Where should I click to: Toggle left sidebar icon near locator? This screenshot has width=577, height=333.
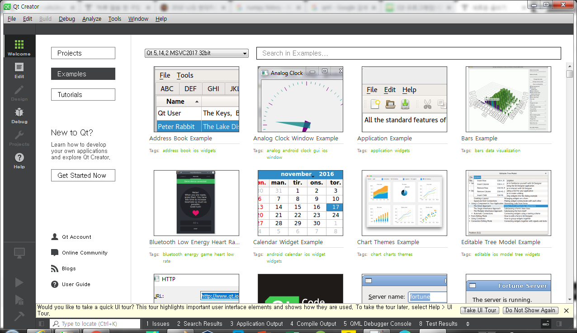click(41, 324)
